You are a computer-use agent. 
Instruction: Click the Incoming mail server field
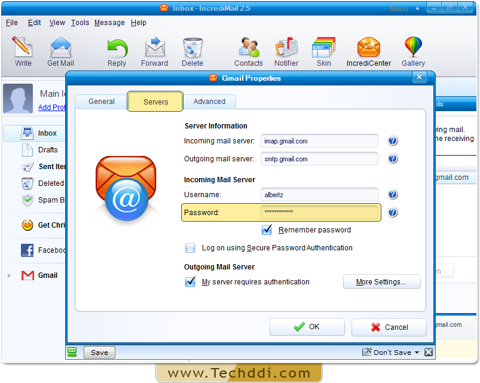pyautogui.click(x=319, y=141)
